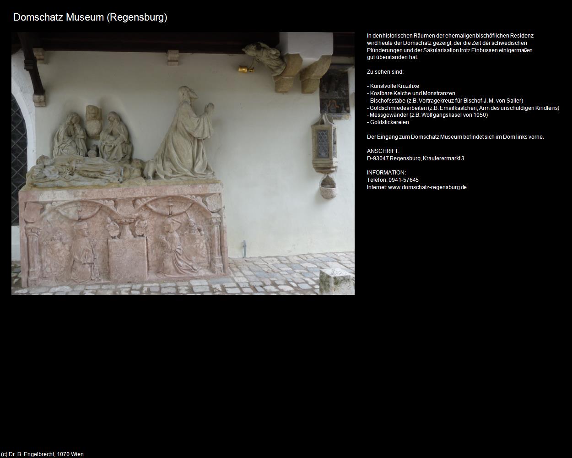Viewport: 572px width, 458px height.
Task: Click the Zu sehen sind: line
Action: pos(385,72)
